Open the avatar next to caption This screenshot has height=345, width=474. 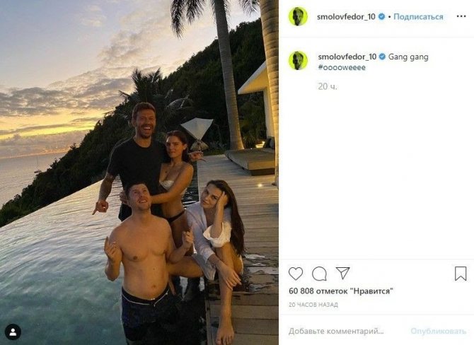coord(298,60)
